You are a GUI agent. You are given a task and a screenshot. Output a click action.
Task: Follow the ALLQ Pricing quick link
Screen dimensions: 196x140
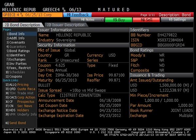pyautogui.click(x=17, y=85)
